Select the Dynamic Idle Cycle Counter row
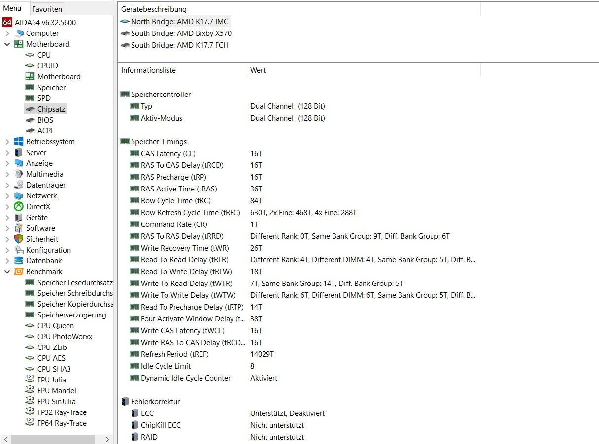This screenshot has width=599, height=444. (299, 378)
